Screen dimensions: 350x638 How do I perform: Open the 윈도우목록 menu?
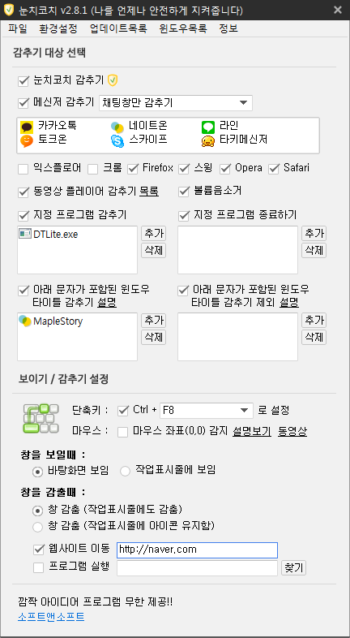(x=183, y=29)
